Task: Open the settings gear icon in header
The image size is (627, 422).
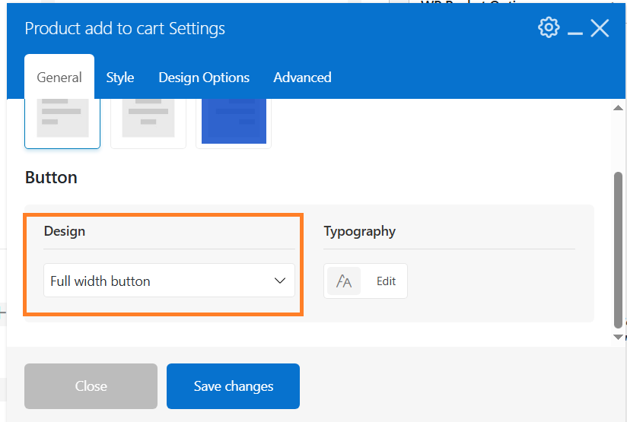Action: tap(549, 27)
